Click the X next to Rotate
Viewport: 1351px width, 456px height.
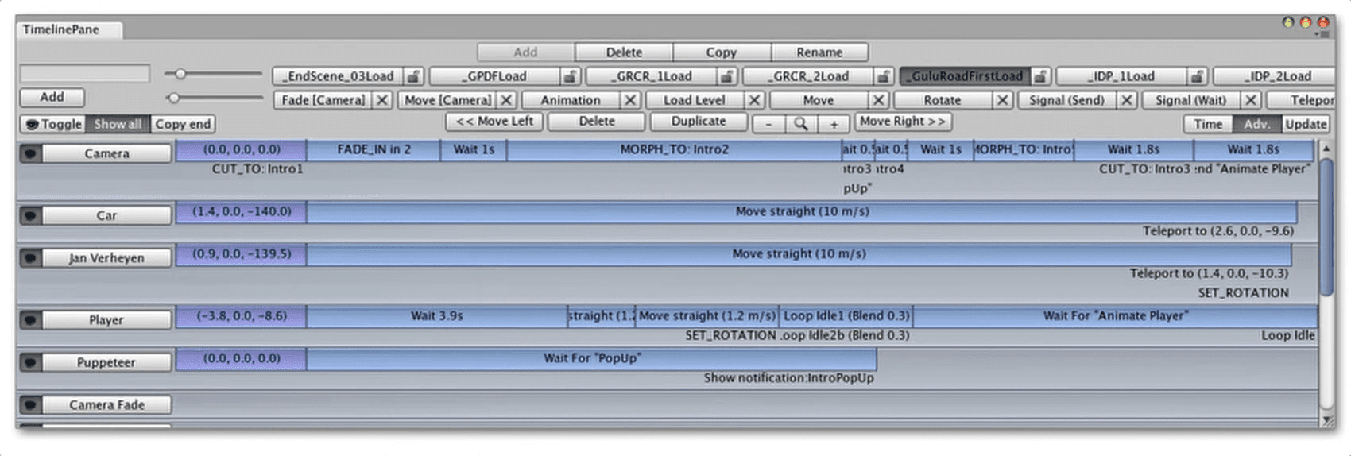1002,100
